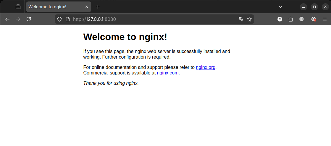Show site information page icon
This screenshot has height=146, width=331.
pyautogui.click(x=67, y=19)
